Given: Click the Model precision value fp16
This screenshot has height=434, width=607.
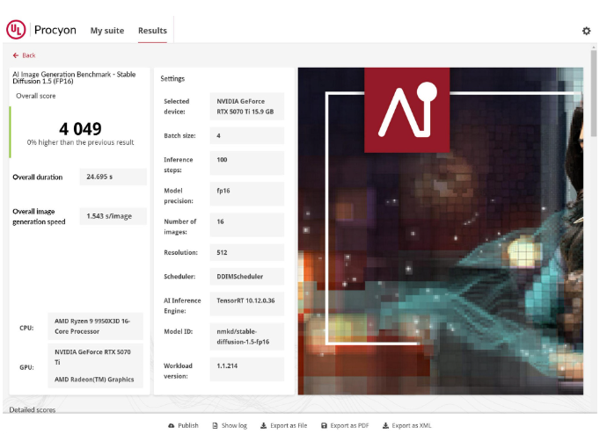Looking at the screenshot, I should point(247,194).
